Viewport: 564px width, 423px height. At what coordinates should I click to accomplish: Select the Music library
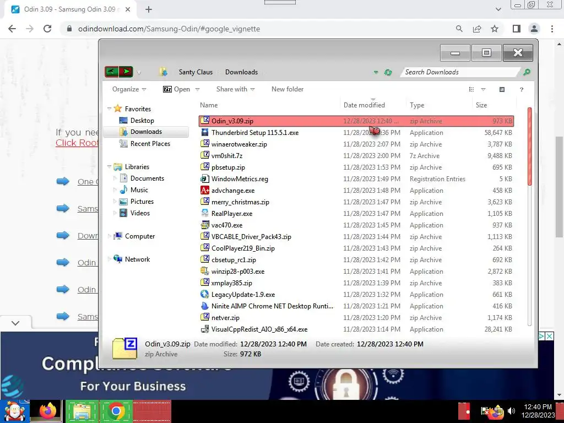pyautogui.click(x=139, y=189)
